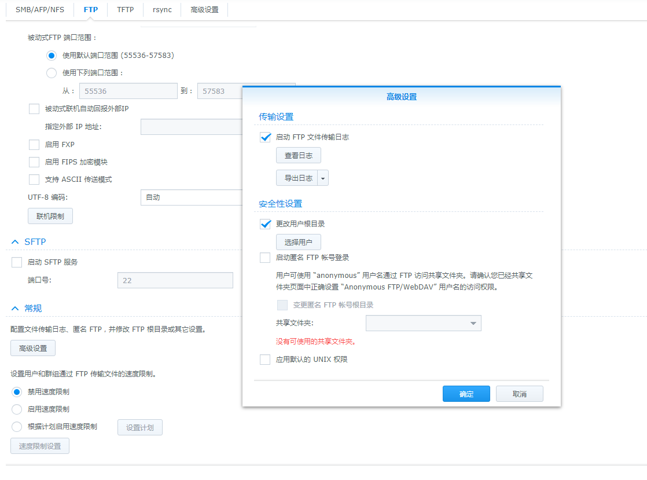This screenshot has width=647, height=480.
Task: Select the FTP tab
Action: [x=90, y=9]
